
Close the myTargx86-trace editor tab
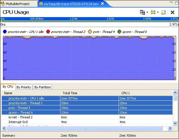(102, 4)
